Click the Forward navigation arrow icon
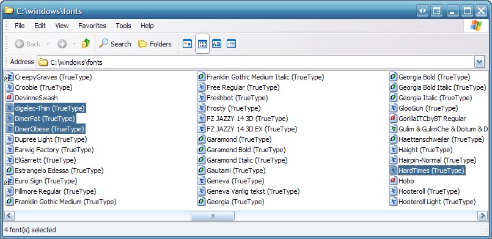 tap(62, 44)
